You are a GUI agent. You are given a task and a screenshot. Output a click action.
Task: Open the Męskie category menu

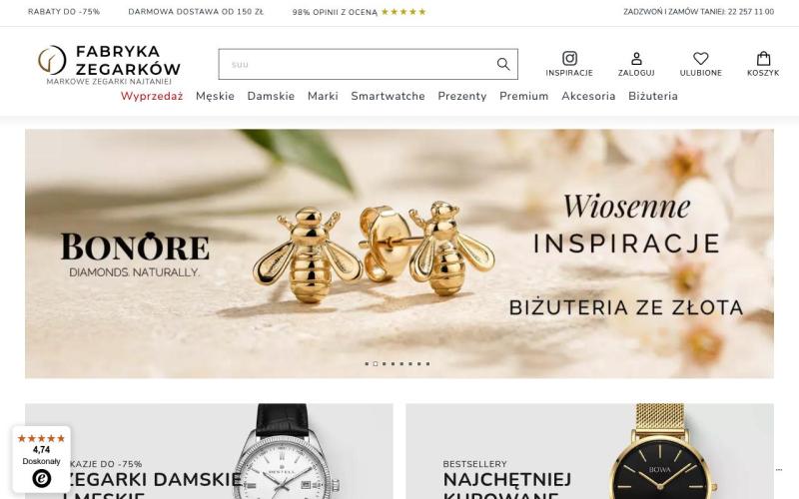pos(215,96)
